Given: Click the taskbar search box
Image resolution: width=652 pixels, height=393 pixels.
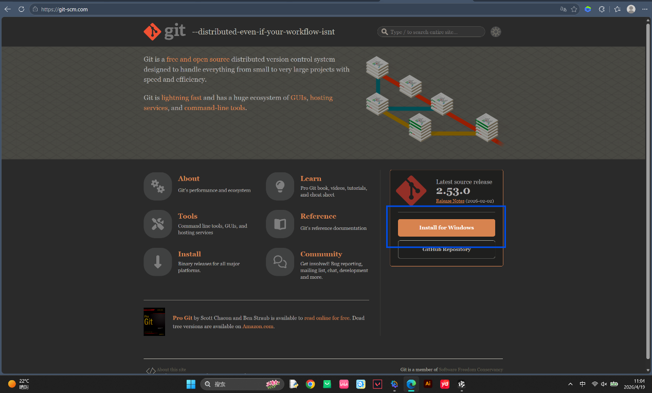Looking at the screenshot, I should click(242, 384).
